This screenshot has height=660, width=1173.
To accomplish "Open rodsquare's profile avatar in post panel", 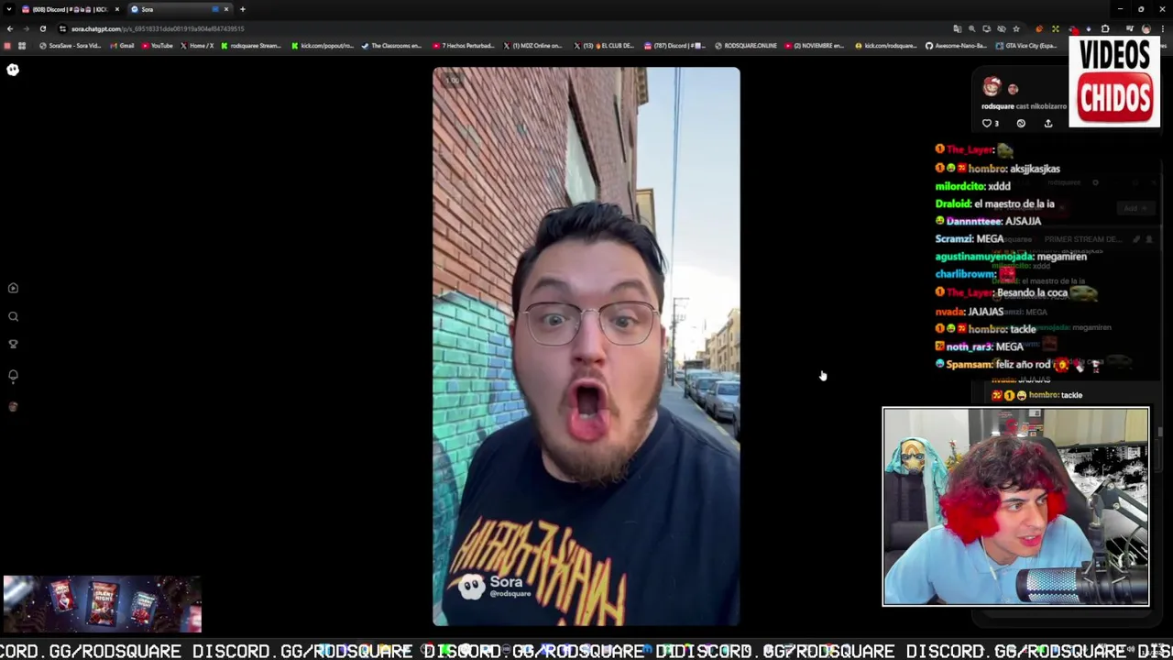I will coord(992,87).
